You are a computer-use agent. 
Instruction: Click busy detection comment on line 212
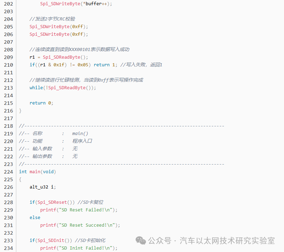click(x=86, y=80)
